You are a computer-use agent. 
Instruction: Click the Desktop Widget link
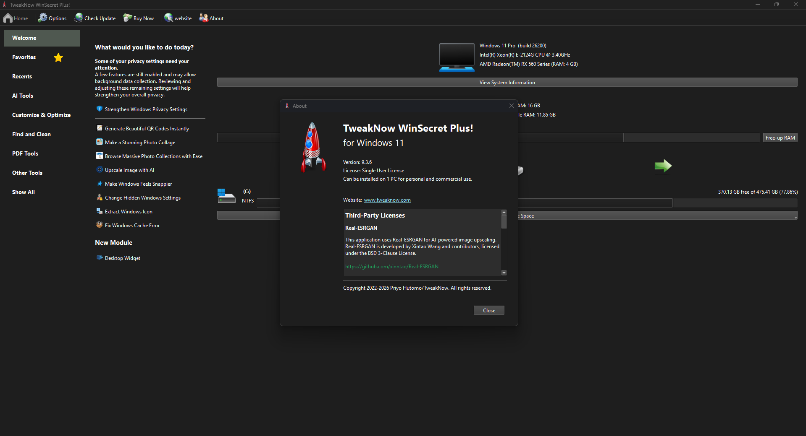[x=123, y=258]
